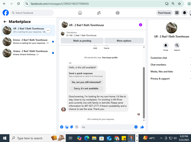Choose a sticker in composer
Image resolution: width=191 pixels, height=142 pixels.
[x=72, y=127]
